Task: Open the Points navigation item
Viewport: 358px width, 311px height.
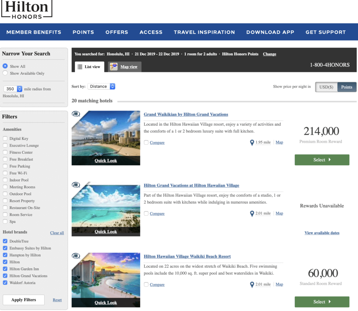Action: point(83,32)
